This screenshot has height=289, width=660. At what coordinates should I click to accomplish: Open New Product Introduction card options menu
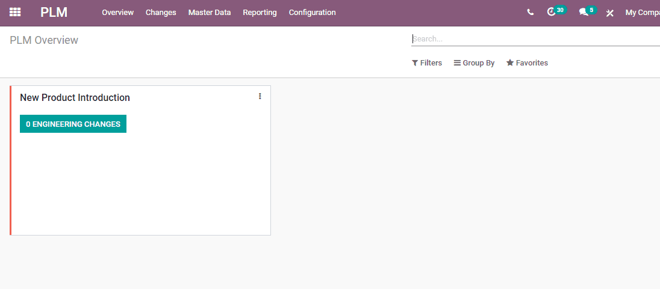point(260,96)
